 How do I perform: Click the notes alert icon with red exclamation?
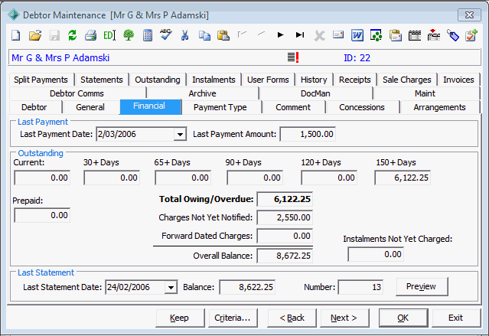tap(293, 57)
